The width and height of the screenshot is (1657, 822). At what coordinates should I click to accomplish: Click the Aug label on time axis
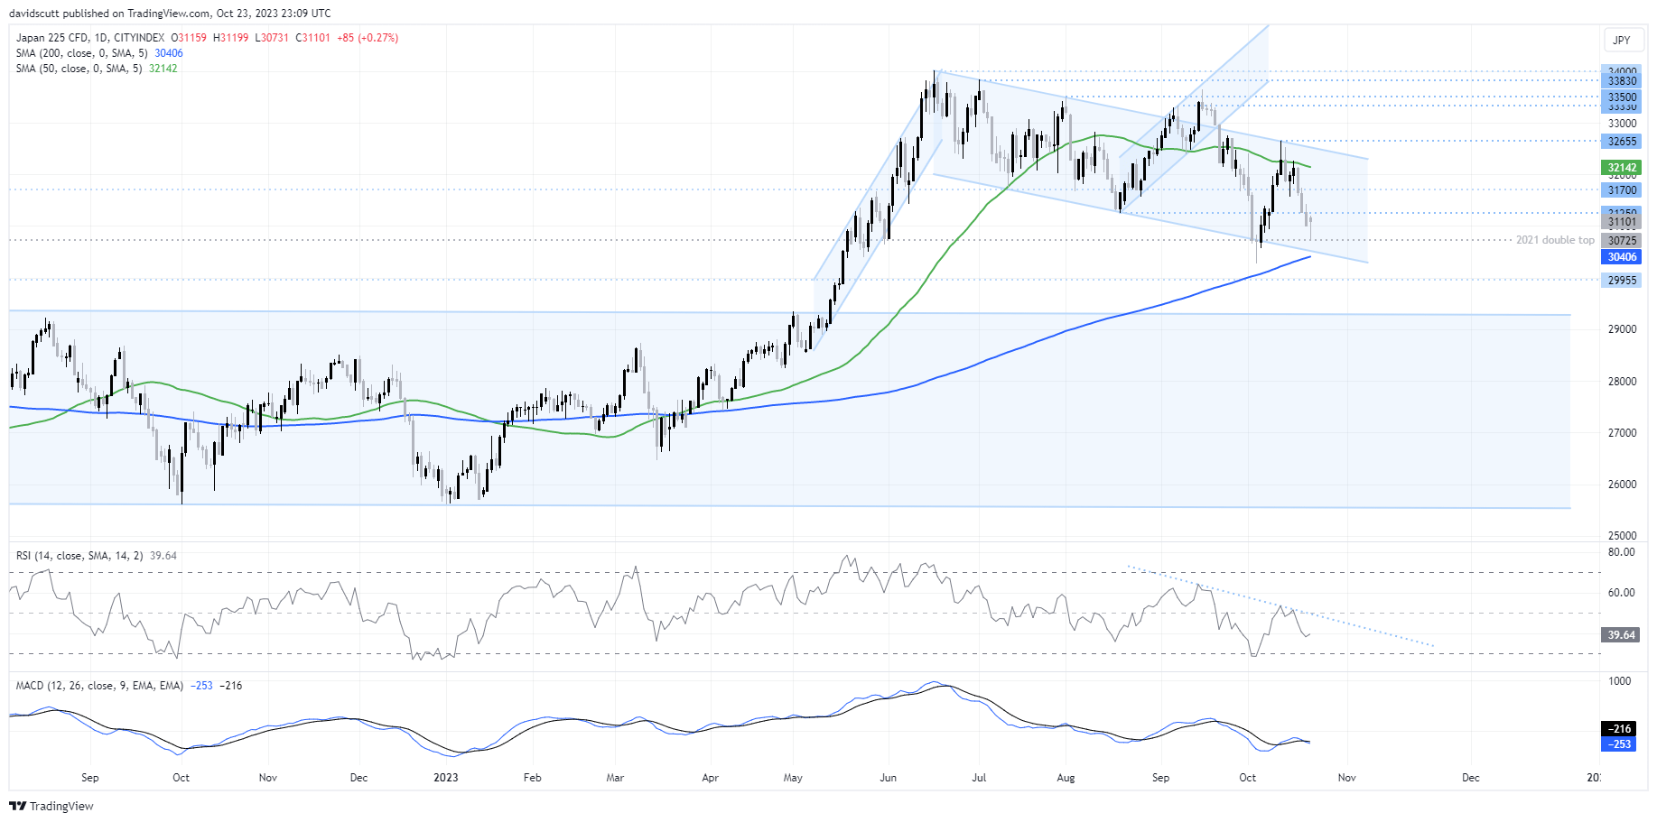1066,778
